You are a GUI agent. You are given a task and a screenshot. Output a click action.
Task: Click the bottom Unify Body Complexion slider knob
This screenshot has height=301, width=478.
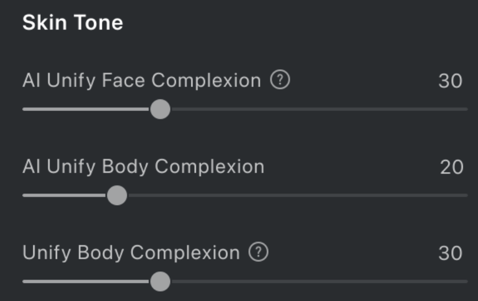coord(160,282)
